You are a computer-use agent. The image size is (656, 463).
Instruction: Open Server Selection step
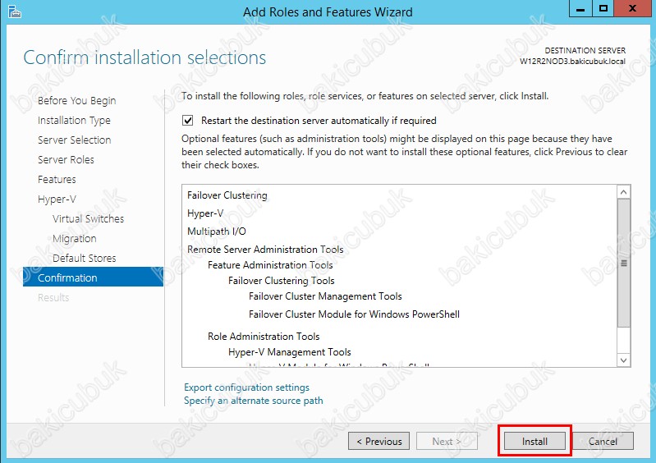point(74,140)
